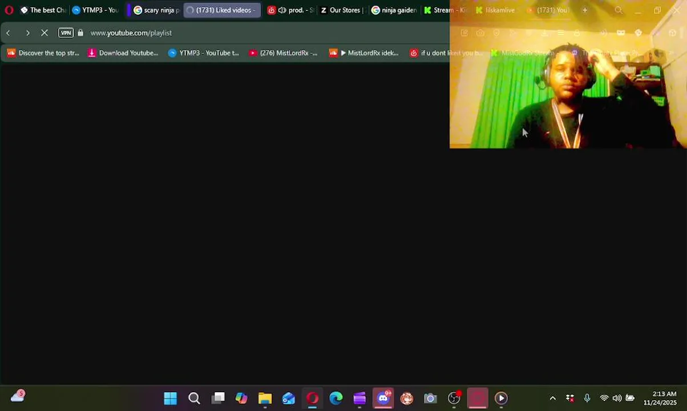Viewport: 687px width, 411px height.
Task: Open 'Discover the top str...' bookmark
Action: (43, 53)
